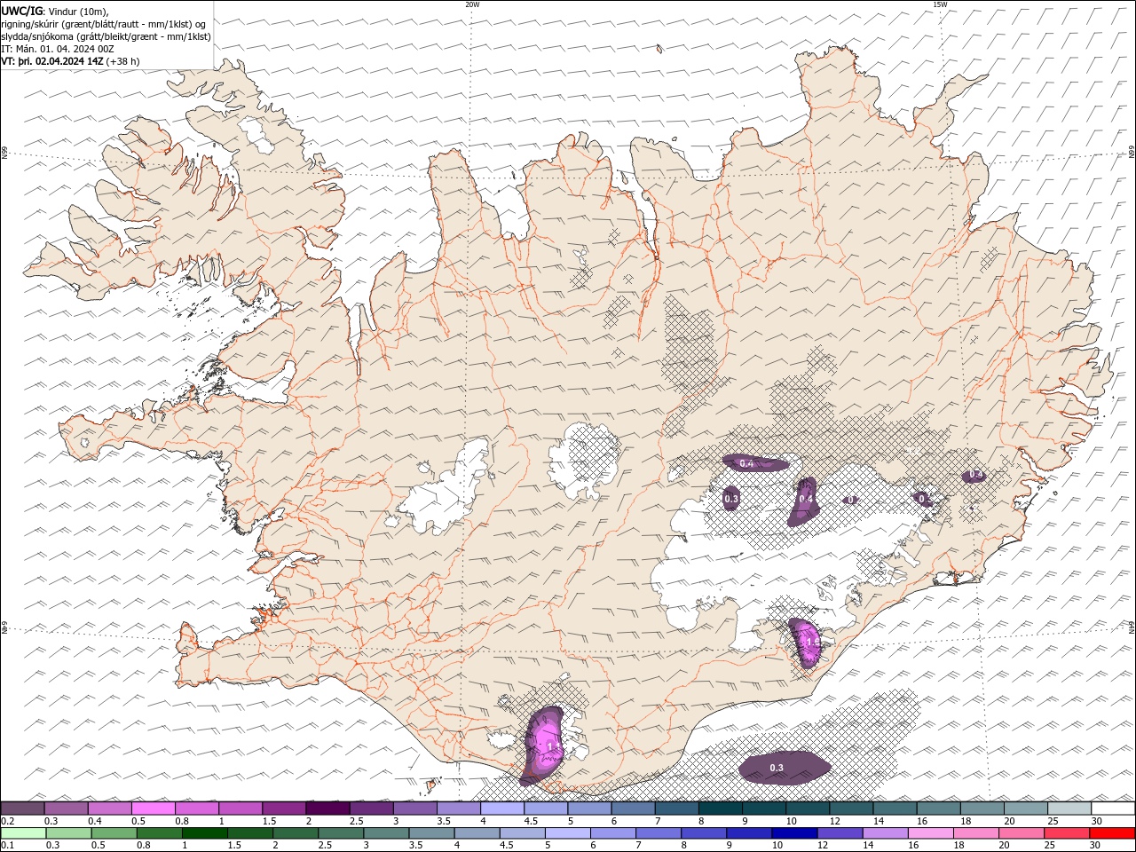Select top legend lavender swatch between 4 and 4.5

coord(501,809)
